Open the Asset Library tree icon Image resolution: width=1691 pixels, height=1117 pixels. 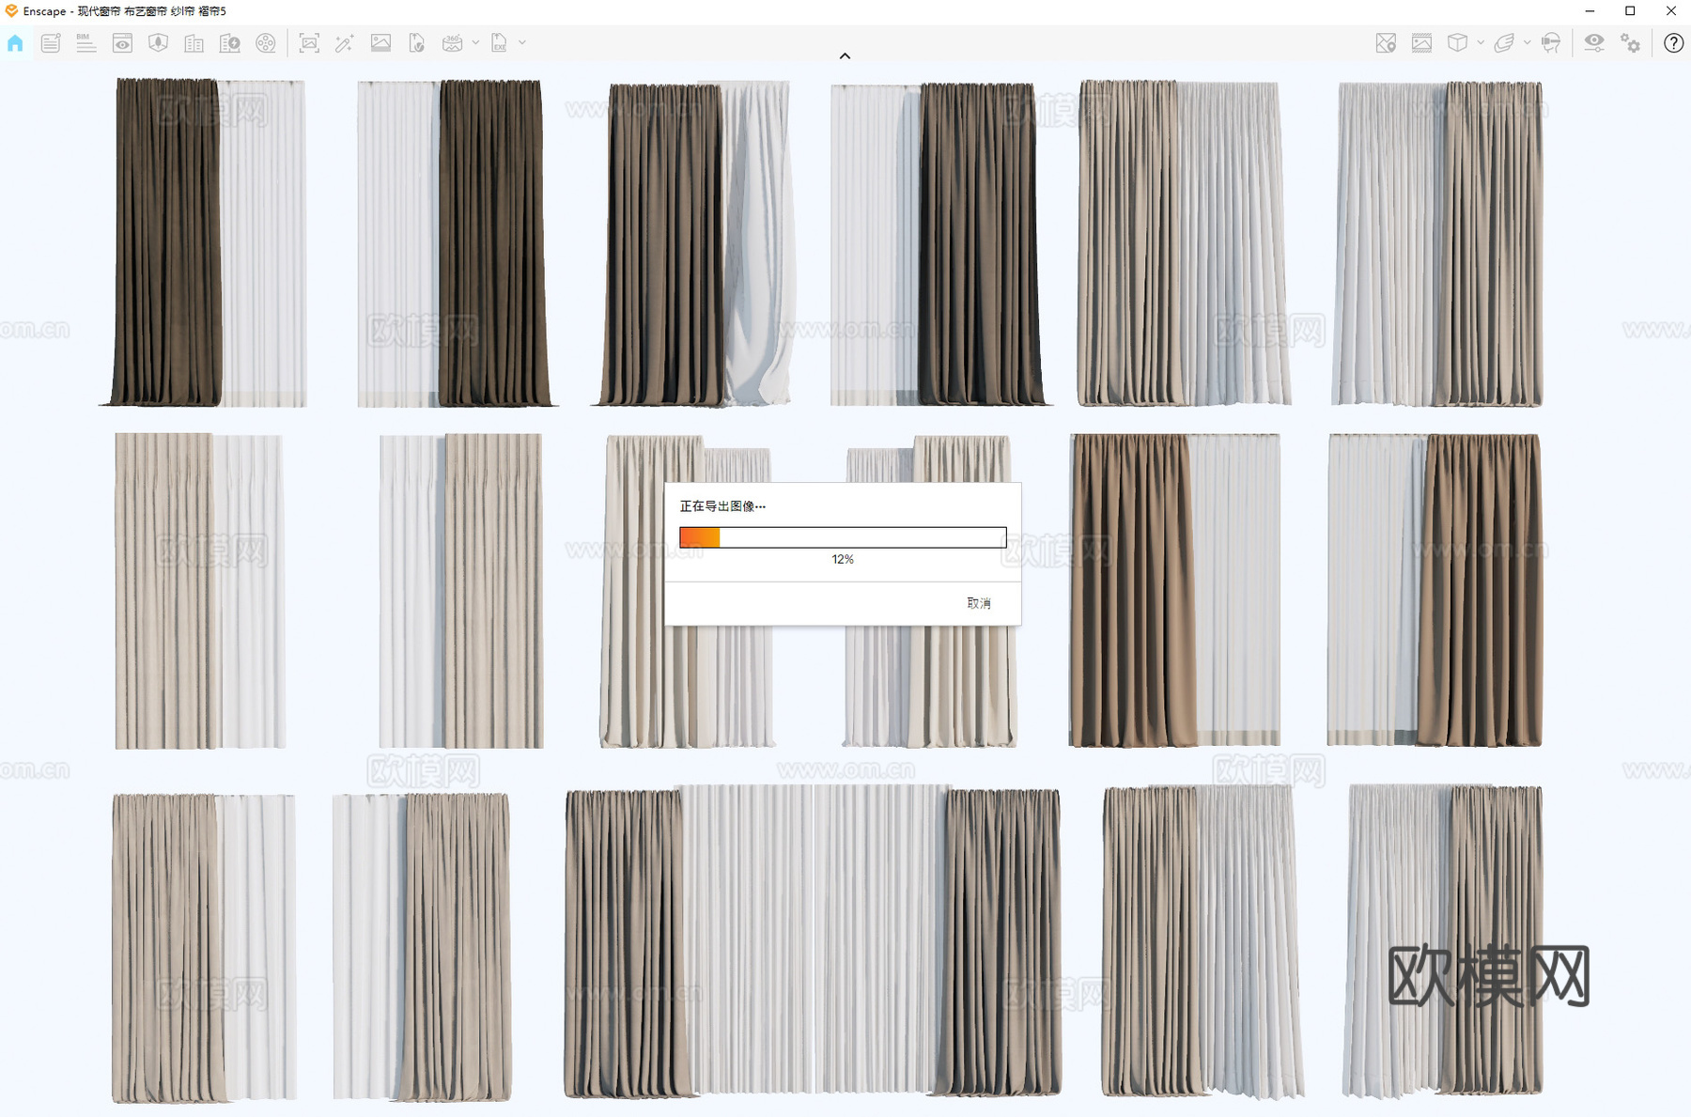tap(158, 43)
